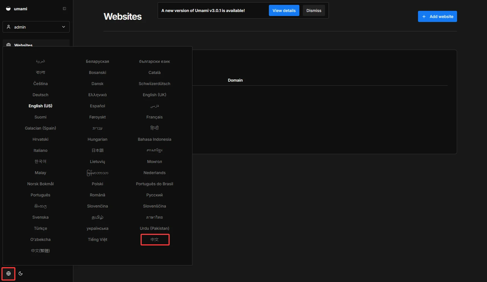Click the Domain column header
The height and width of the screenshot is (282, 487).
coord(235,80)
